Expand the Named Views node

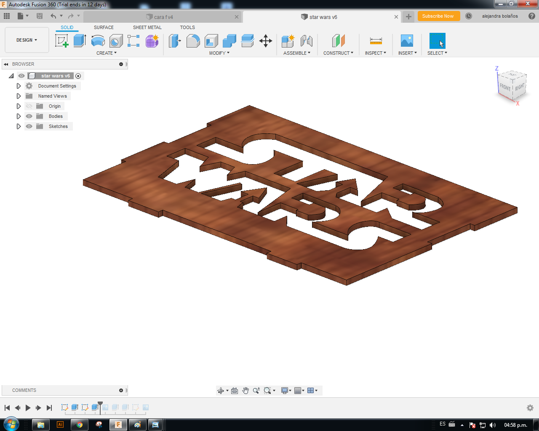(19, 96)
